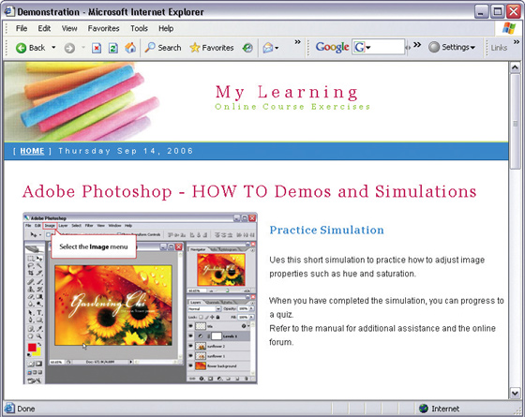Toggle lock position icon in Layers panel
525x417 pixels.
click(212, 318)
